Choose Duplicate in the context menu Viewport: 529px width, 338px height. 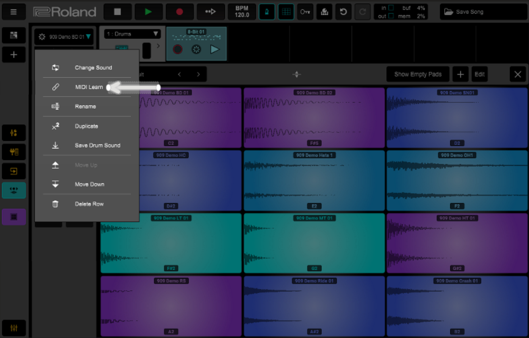pos(87,126)
